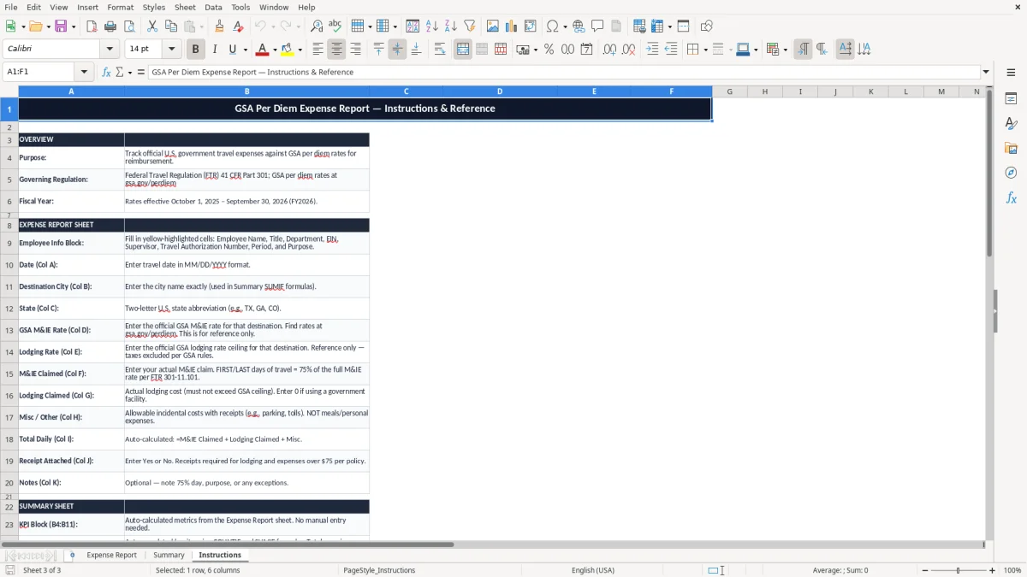1027x577 pixels.
Task: Open the Format menu
Action: pos(120,7)
